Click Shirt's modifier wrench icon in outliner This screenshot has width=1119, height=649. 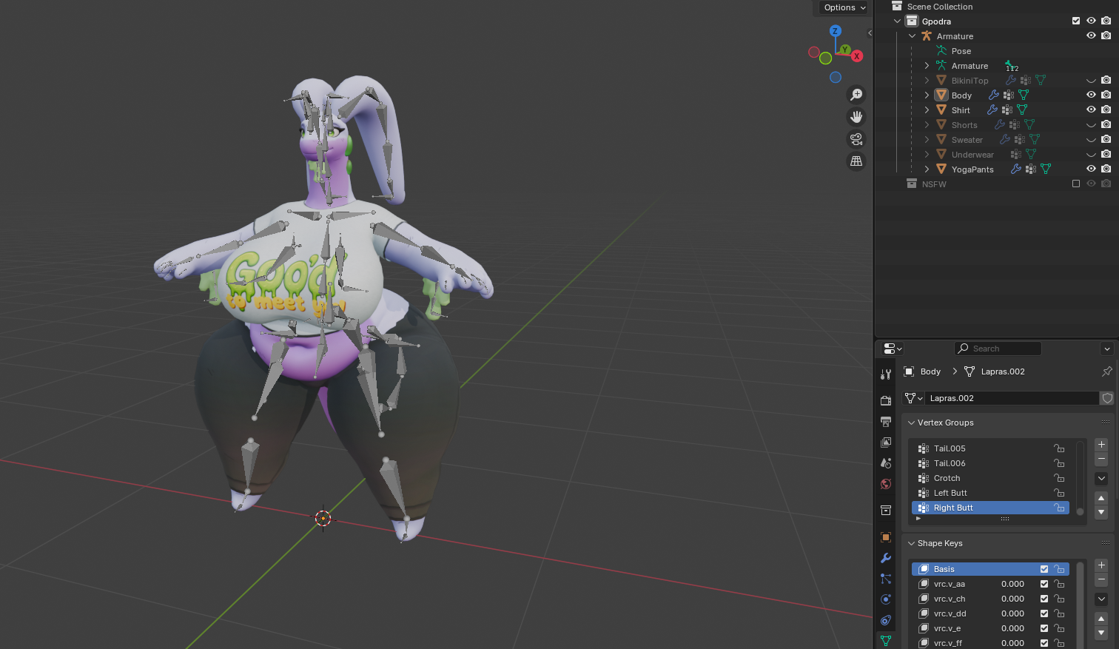[x=992, y=110]
